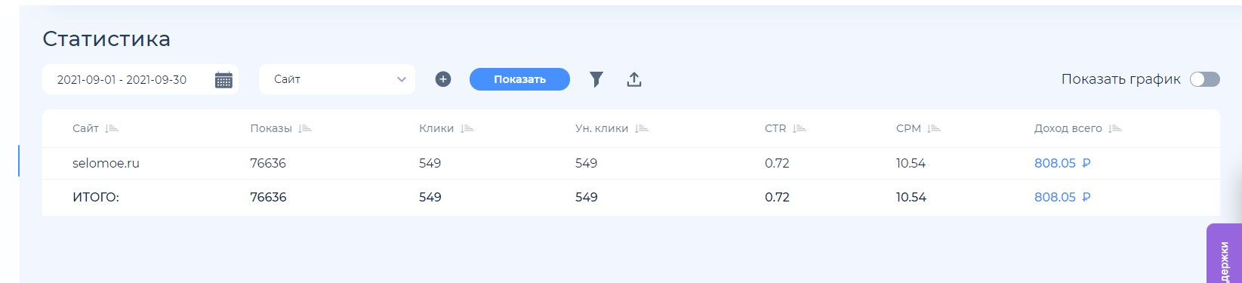This screenshot has width=1242, height=283.
Task: Enable the Показать график toggle
Action: 1204,79
